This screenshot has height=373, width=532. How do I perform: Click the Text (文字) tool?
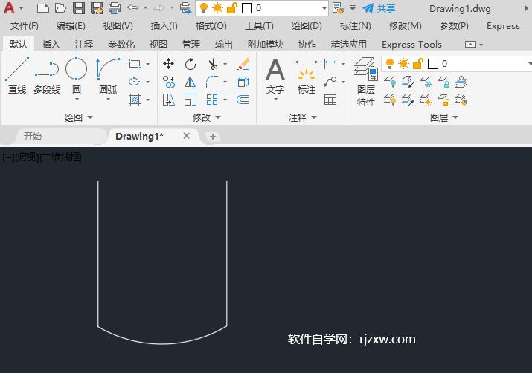(275, 76)
